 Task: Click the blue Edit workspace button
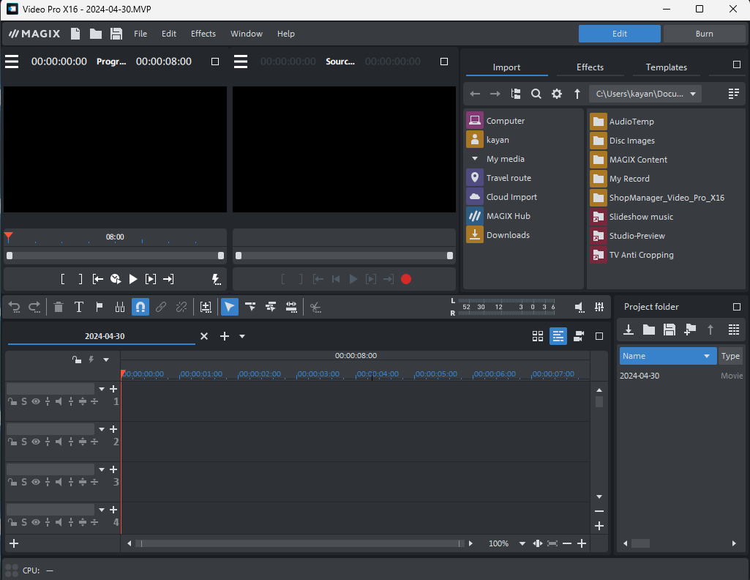(620, 34)
